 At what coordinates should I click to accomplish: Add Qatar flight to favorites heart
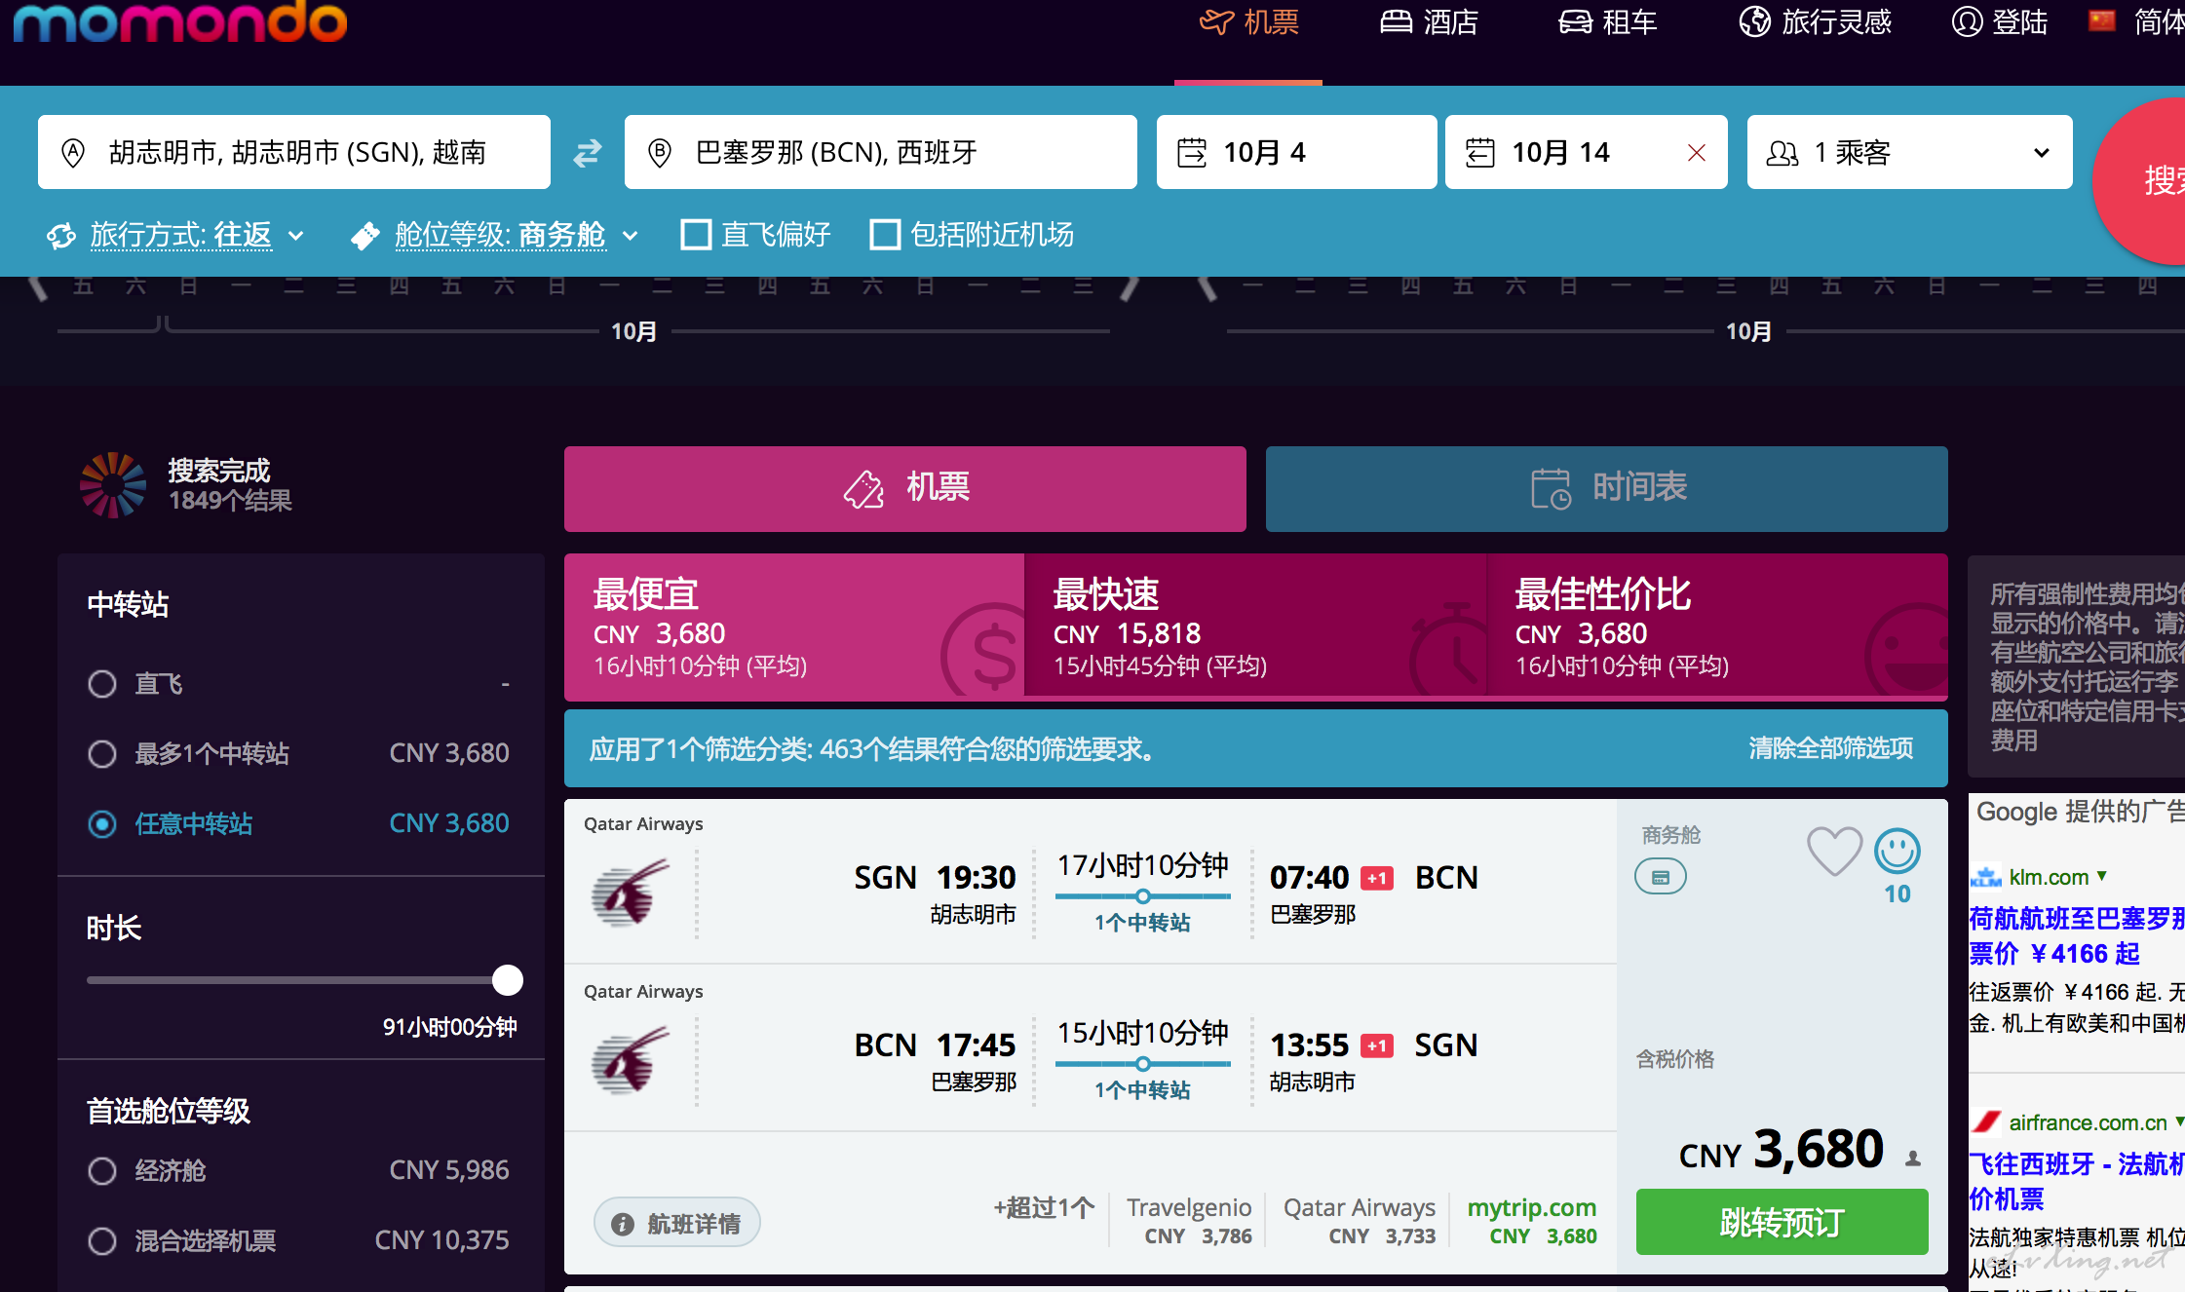(1835, 851)
